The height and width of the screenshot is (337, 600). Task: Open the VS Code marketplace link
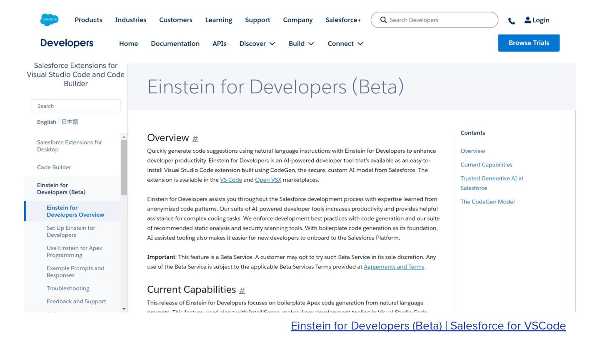coord(231,180)
